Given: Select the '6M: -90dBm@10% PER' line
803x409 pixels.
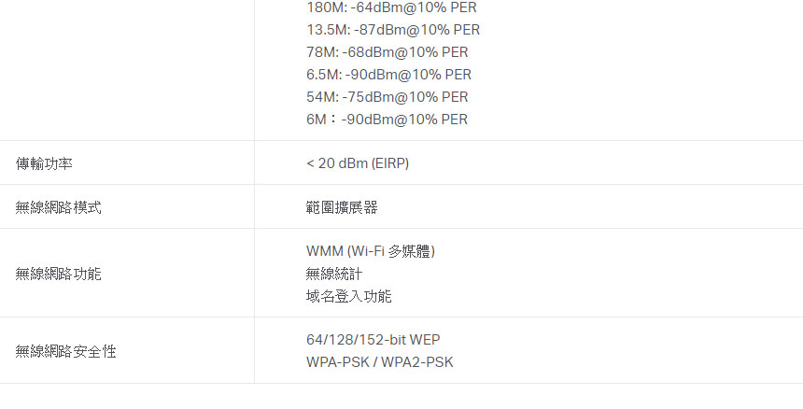Looking at the screenshot, I should (x=387, y=120).
